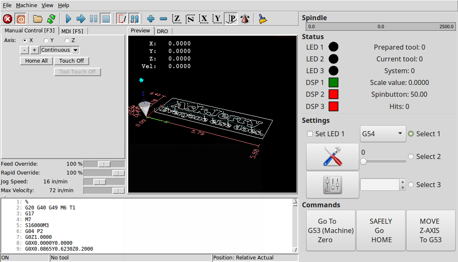The height and width of the screenshot is (262, 458).
Task: Click the green DSP 1 indicator
Action: [x=334, y=83]
